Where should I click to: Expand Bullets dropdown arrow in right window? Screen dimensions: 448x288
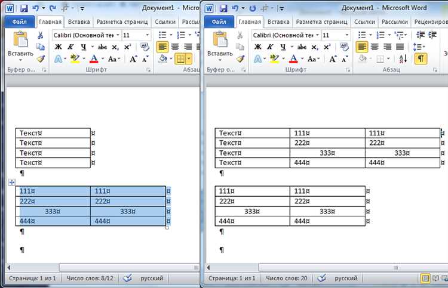[x=370, y=35]
